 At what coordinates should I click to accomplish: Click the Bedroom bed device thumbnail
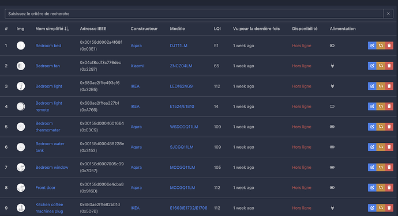click(21, 46)
